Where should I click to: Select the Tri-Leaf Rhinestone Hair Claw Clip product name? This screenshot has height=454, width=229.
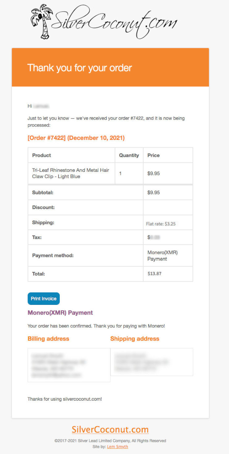coord(71,173)
